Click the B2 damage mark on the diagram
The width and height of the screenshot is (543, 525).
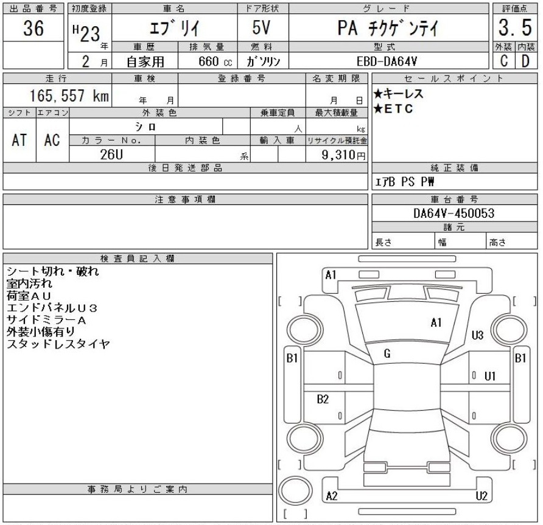(323, 399)
